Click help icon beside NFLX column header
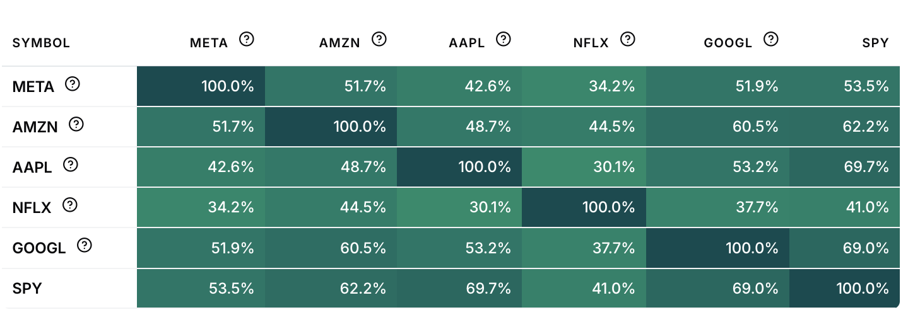 tap(627, 40)
